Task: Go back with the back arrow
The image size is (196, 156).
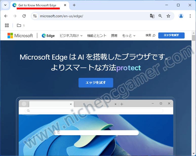Action: [x=6, y=16]
